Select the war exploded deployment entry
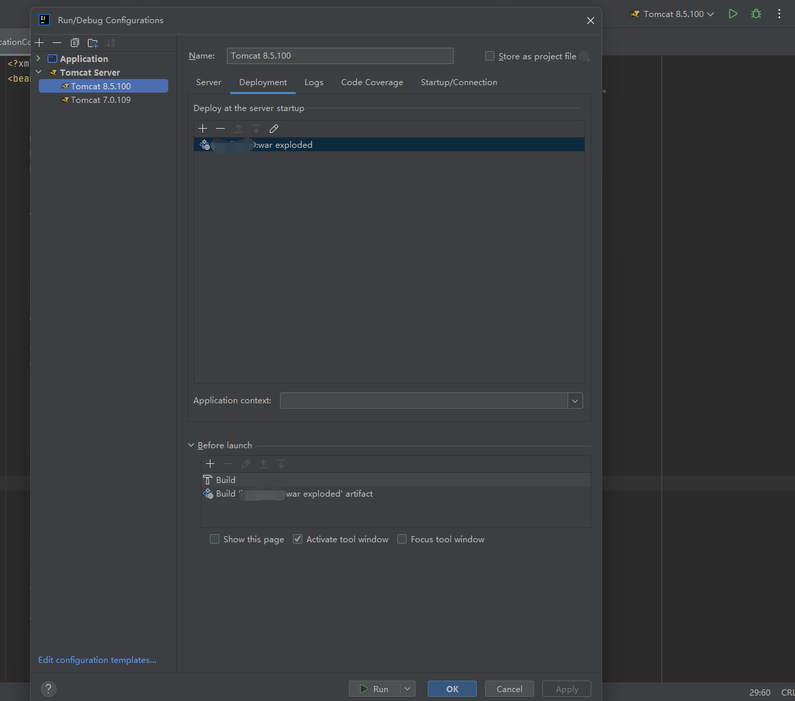This screenshot has width=795, height=701. 389,145
